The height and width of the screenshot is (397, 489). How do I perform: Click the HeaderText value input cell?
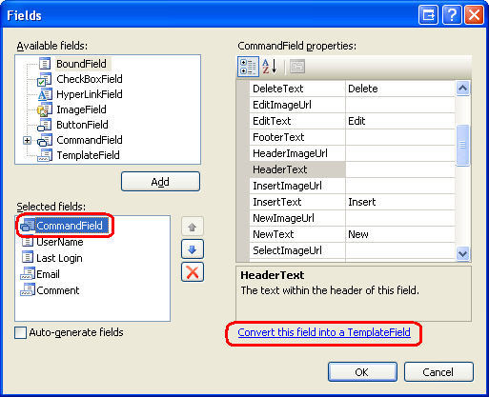click(x=400, y=169)
